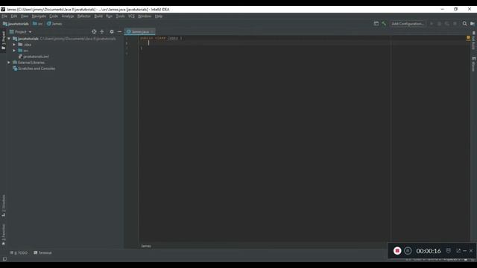Image resolution: width=477 pixels, height=268 pixels.
Task: Expand External Libraries node
Action: point(9,63)
